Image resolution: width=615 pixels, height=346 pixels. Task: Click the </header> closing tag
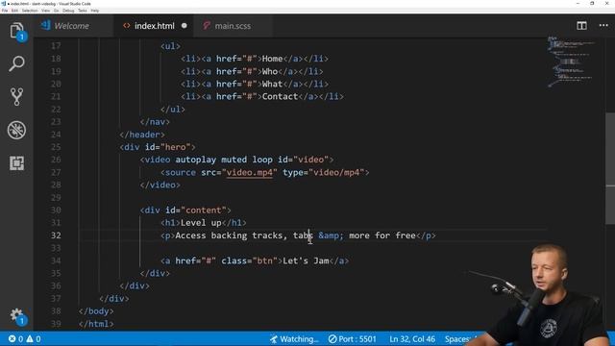(142, 135)
